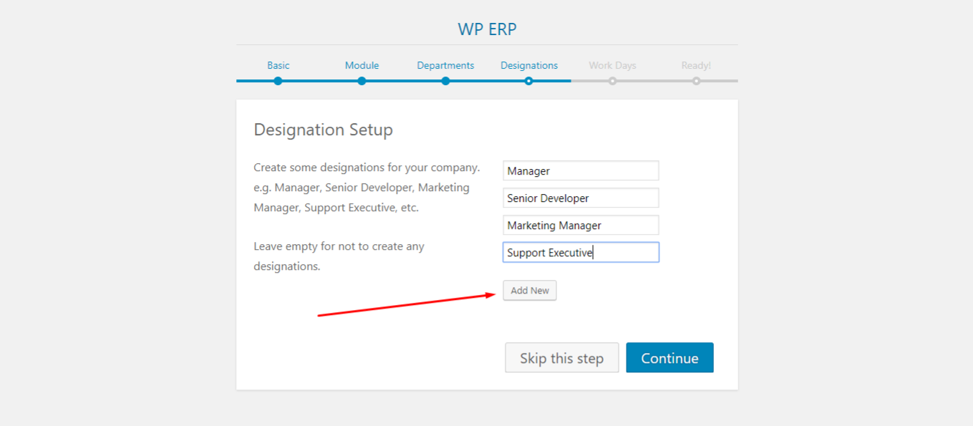
Task: Click the Ready! step dot
Action: click(696, 81)
